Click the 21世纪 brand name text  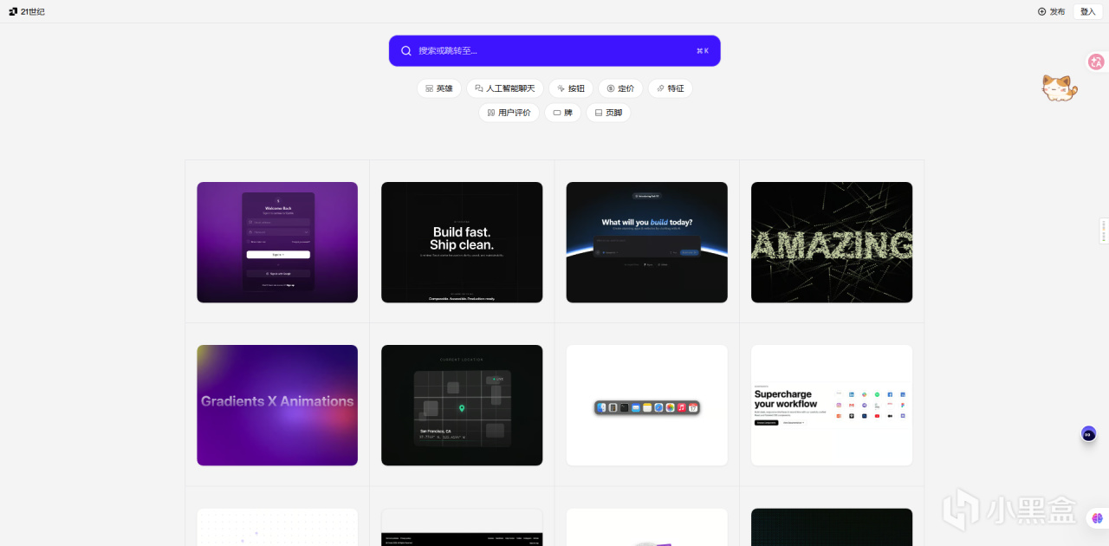click(33, 11)
